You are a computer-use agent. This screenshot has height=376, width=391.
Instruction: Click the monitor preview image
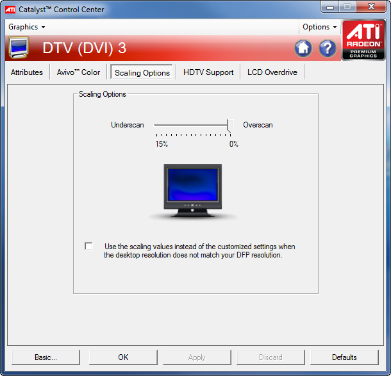pyautogui.click(x=192, y=192)
